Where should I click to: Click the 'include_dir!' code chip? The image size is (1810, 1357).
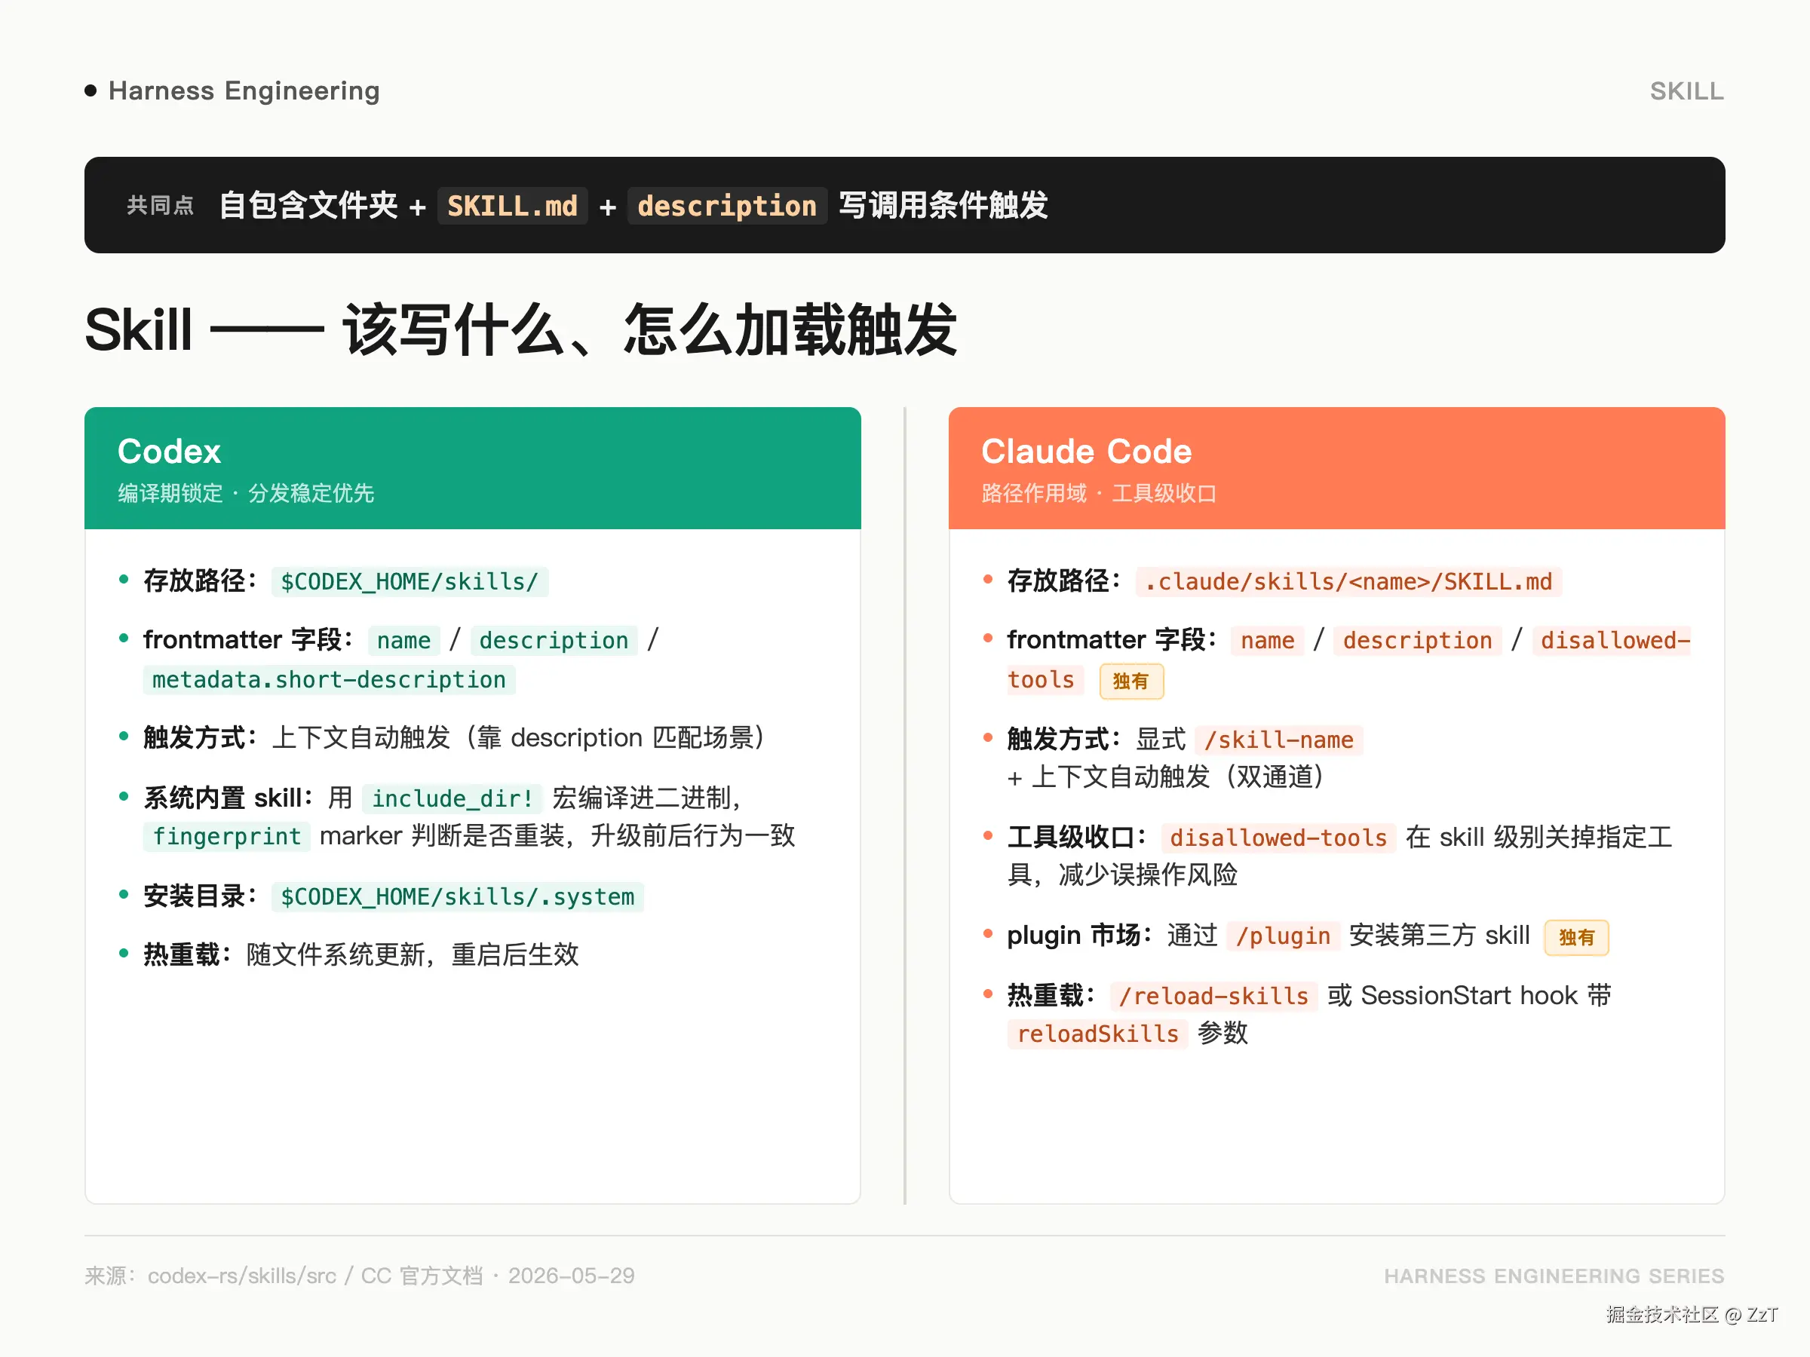pos(452,798)
